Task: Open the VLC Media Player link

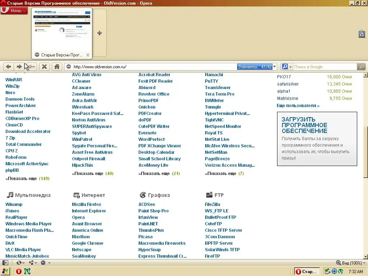Action: tap(23, 250)
